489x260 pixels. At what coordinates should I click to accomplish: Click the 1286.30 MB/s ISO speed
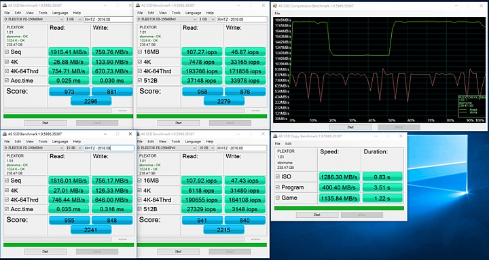point(340,177)
